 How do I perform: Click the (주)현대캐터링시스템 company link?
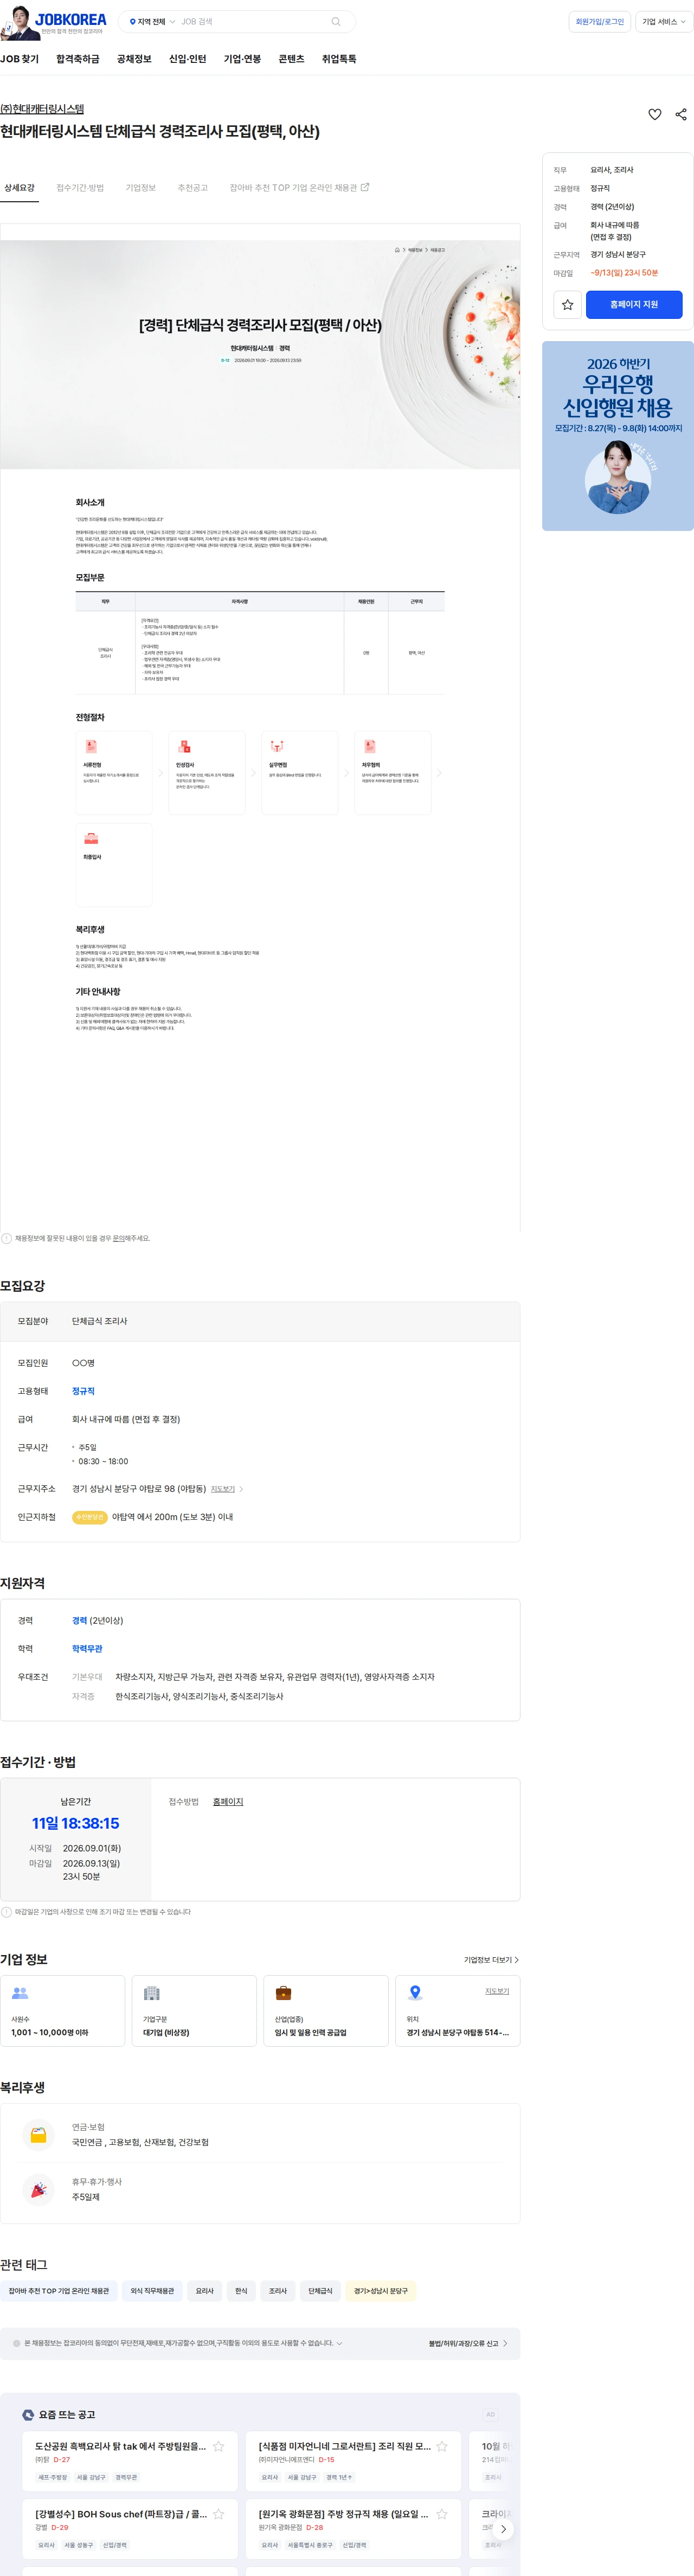coord(42,109)
